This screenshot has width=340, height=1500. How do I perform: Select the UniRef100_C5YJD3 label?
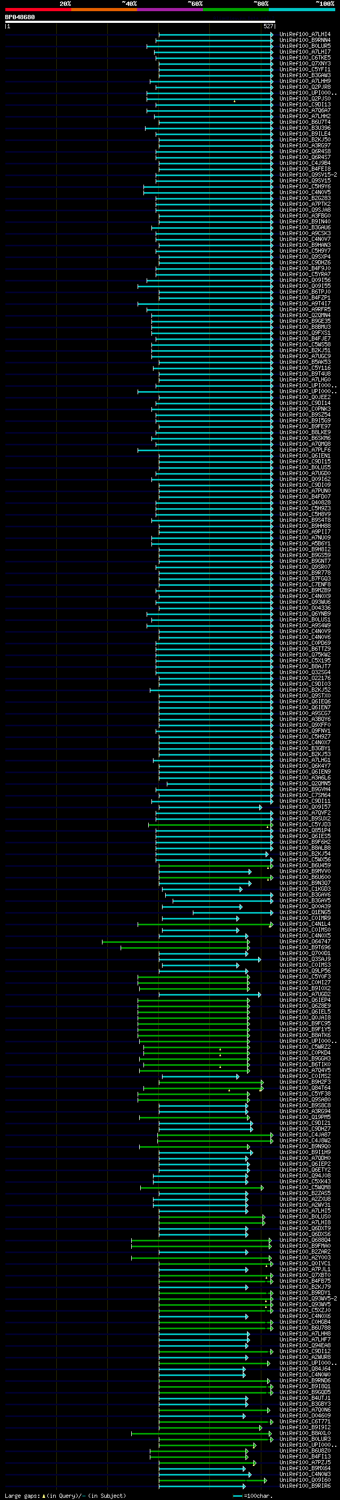304,825
